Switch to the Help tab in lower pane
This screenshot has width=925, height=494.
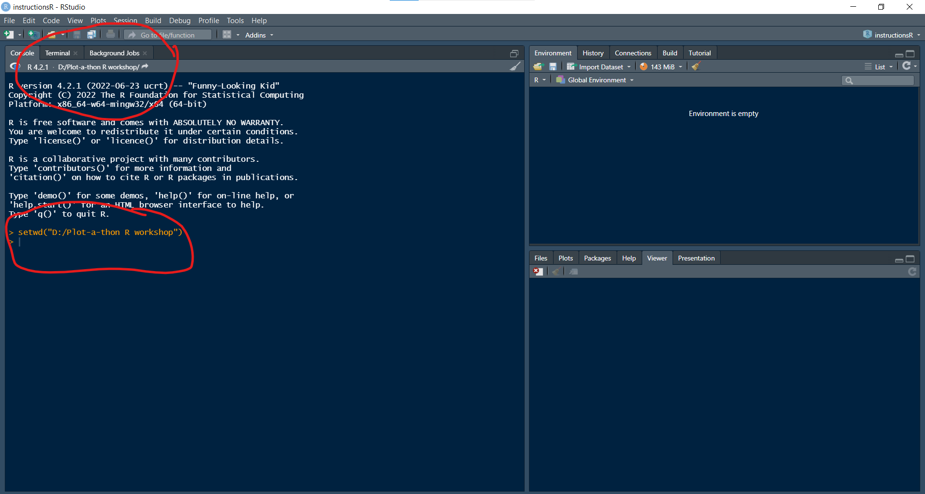pos(629,258)
